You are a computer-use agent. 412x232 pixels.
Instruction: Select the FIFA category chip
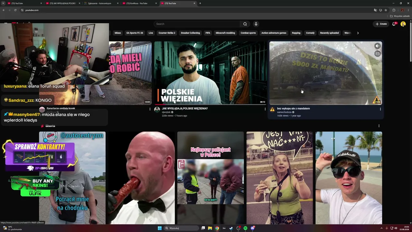click(x=208, y=33)
